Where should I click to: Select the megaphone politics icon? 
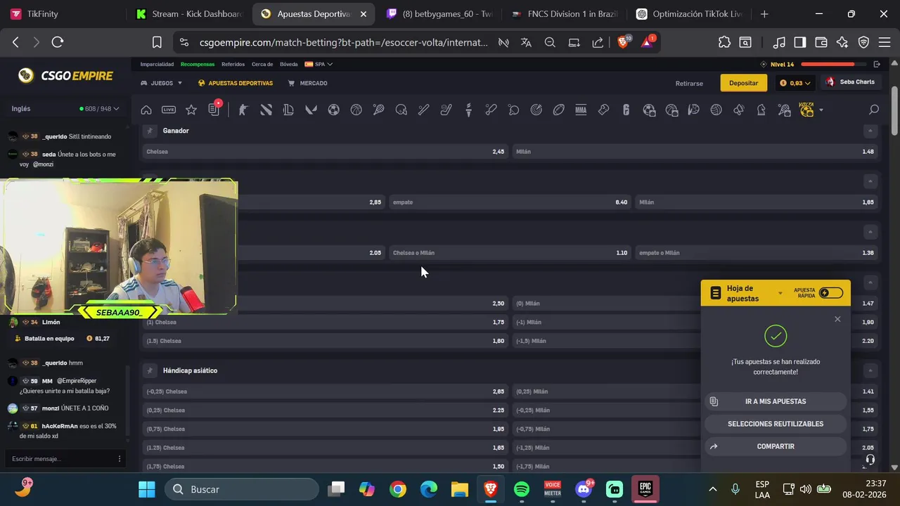(x=738, y=110)
